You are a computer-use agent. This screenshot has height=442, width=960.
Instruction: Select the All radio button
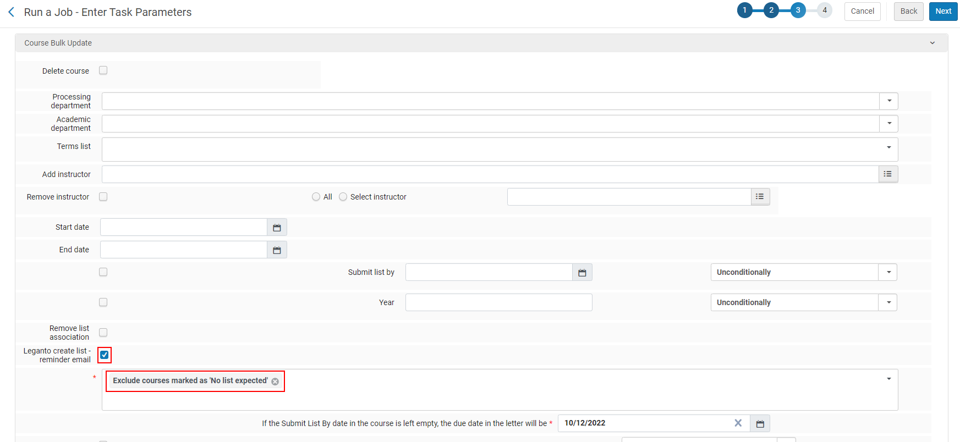(316, 197)
